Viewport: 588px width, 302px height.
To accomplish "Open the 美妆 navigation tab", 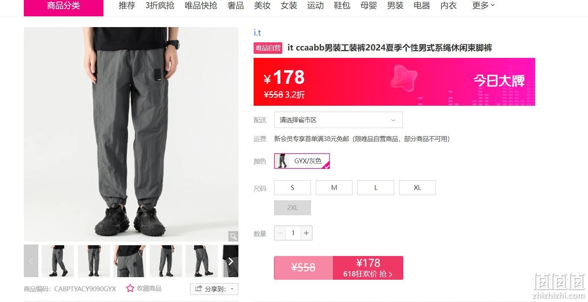I will (x=262, y=6).
